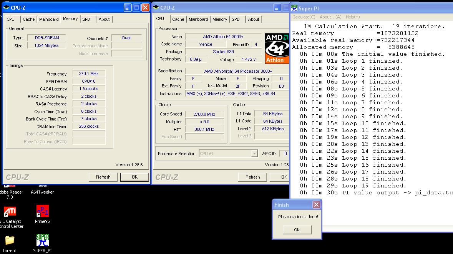Viewport: 453px width, 254px height.
Task: Click the FSB:DRAM value CPU/10
Action: pyautogui.click(x=89, y=81)
